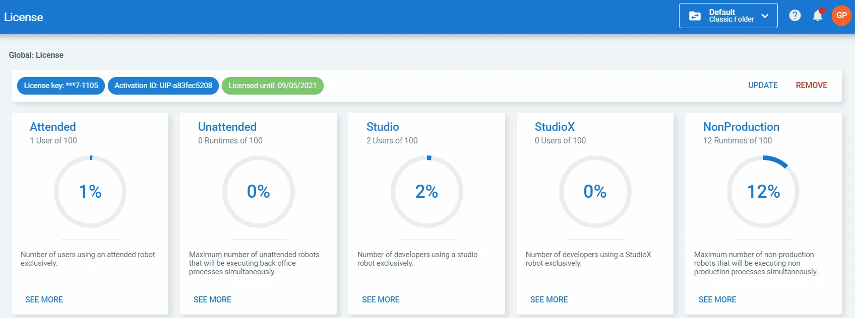Click the License key ***7-1105 chip
The image size is (855, 318).
point(61,86)
